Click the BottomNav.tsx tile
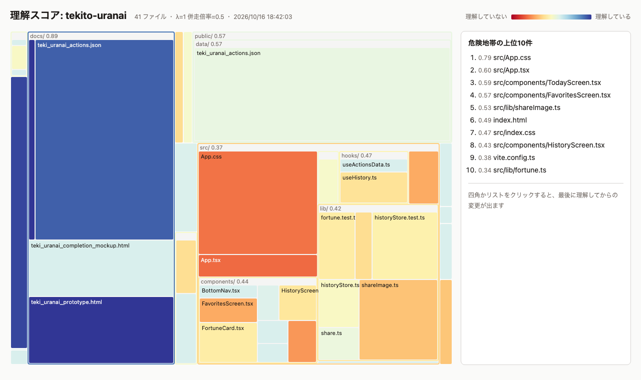This screenshot has width=641, height=380. point(228,291)
